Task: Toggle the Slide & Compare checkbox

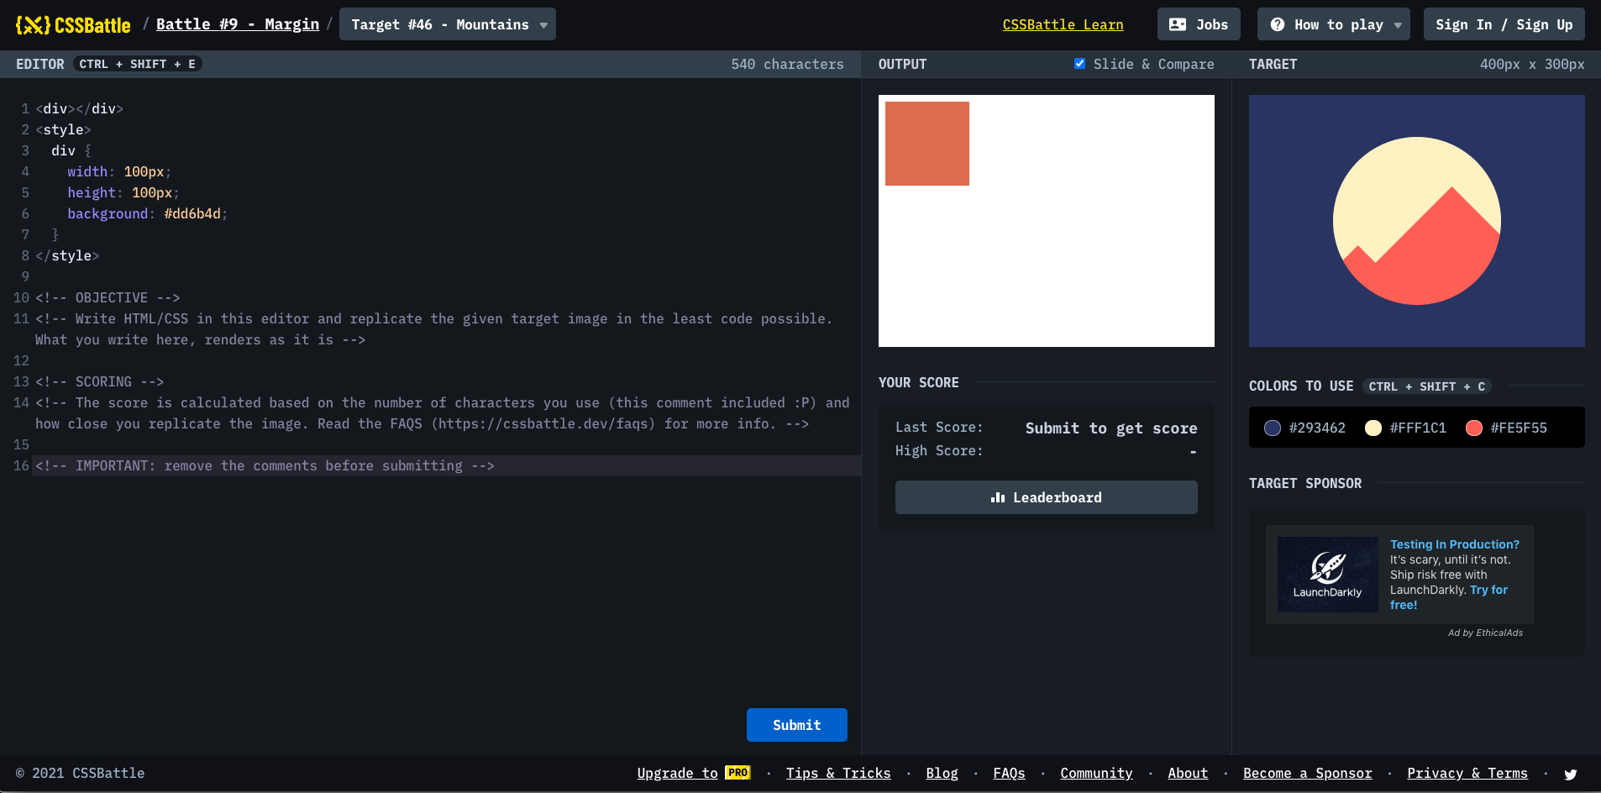Action: coord(1079,64)
